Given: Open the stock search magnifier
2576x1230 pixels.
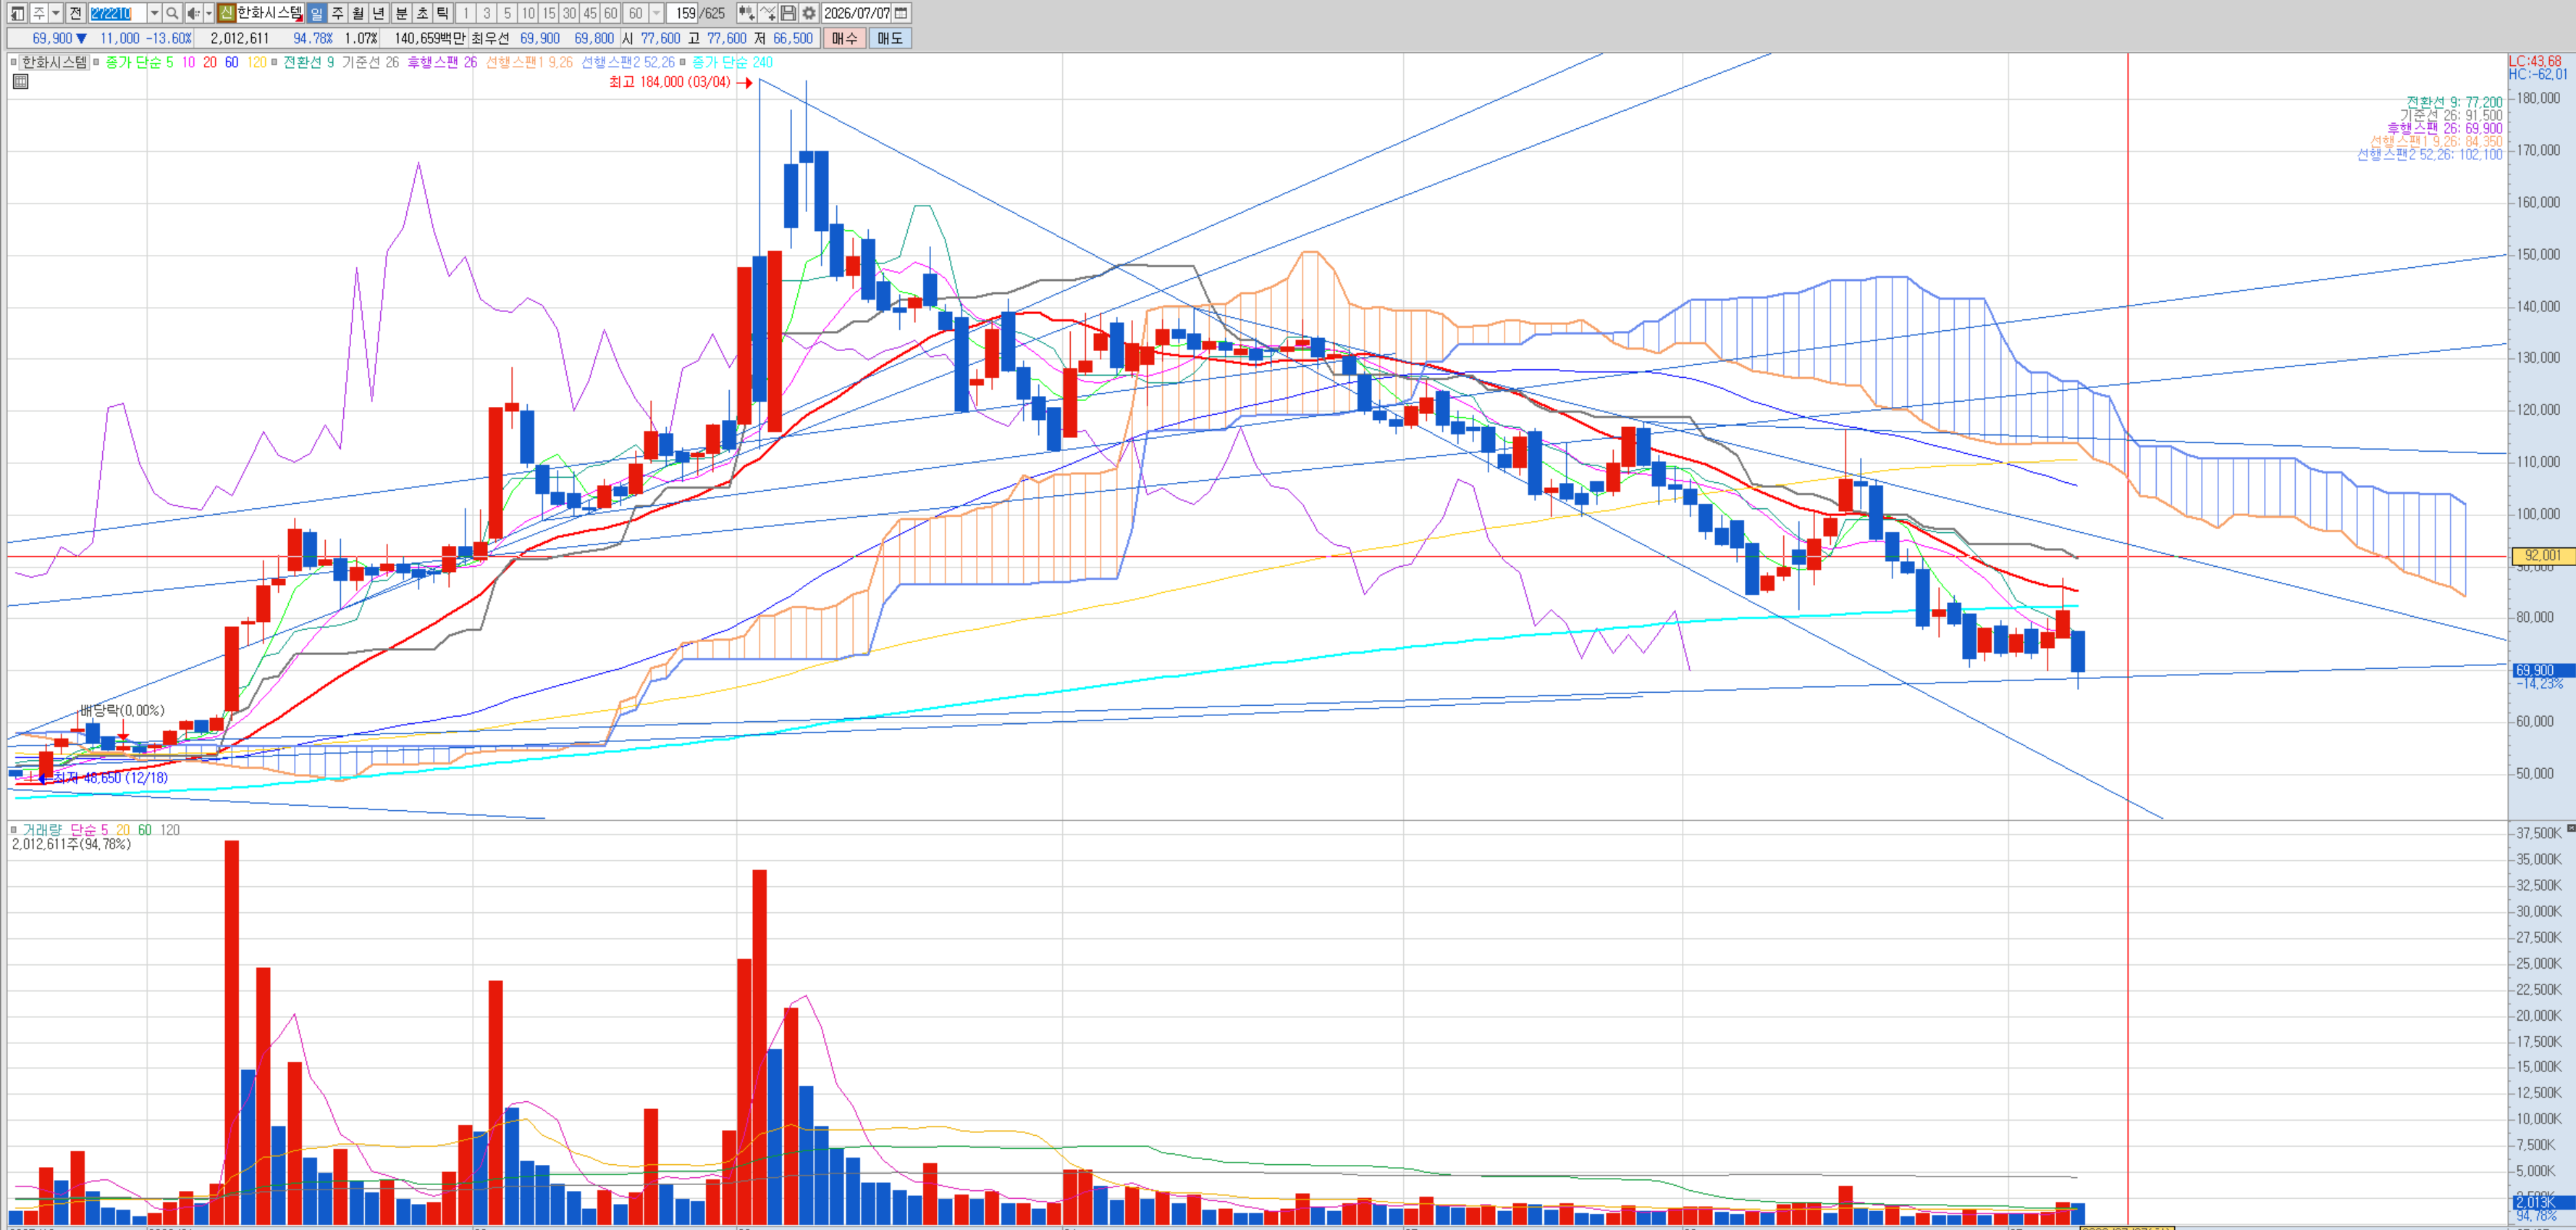Looking at the screenshot, I should [x=172, y=13].
